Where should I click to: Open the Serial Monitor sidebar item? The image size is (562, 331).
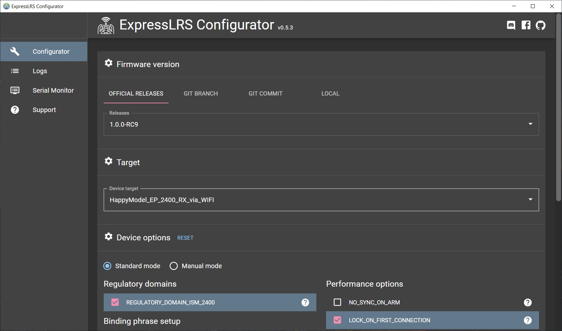pos(44,90)
